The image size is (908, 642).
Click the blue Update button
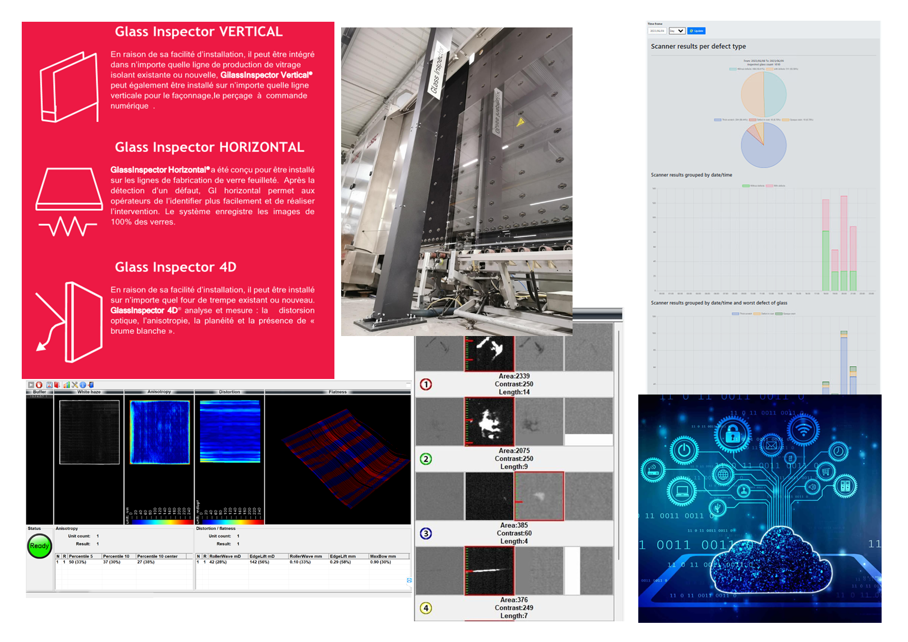tap(696, 31)
